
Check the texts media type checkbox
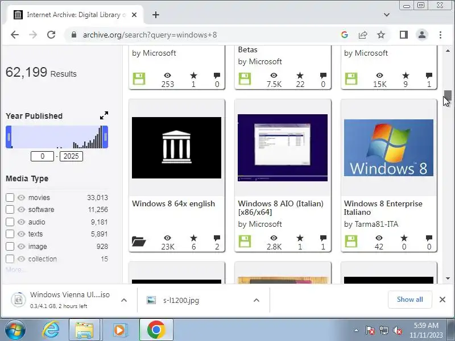[10, 234]
